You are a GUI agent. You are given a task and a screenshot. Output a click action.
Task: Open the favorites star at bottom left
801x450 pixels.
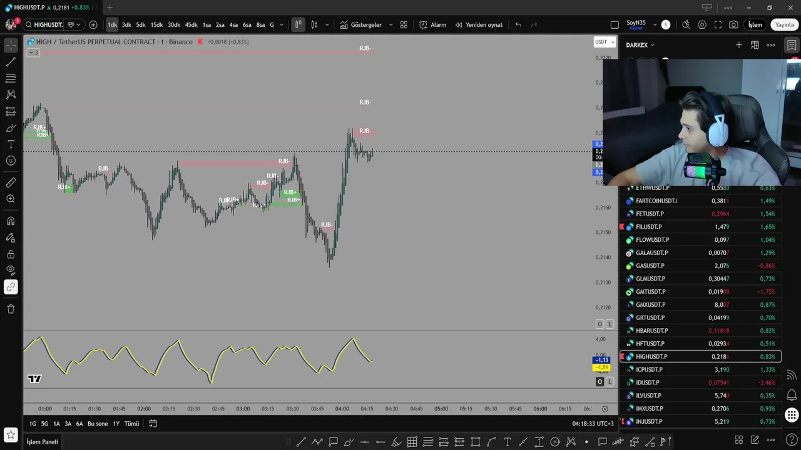click(x=11, y=434)
